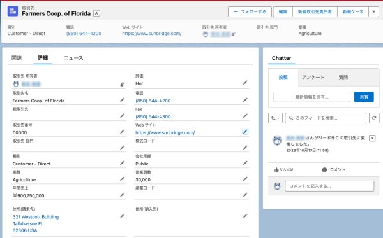Switch to the 質問 tab

(343, 77)
